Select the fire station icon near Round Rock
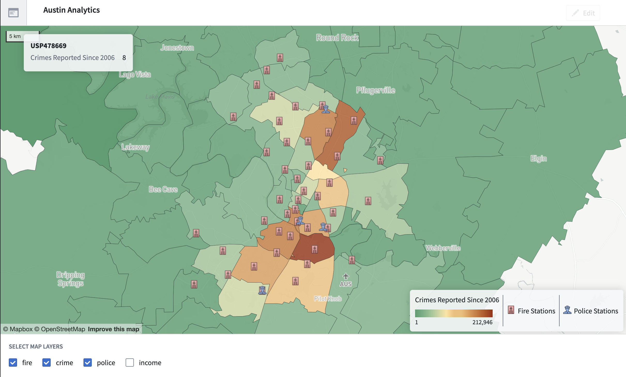This screenshot has height=377, width=626. click(x=280, y=57)
